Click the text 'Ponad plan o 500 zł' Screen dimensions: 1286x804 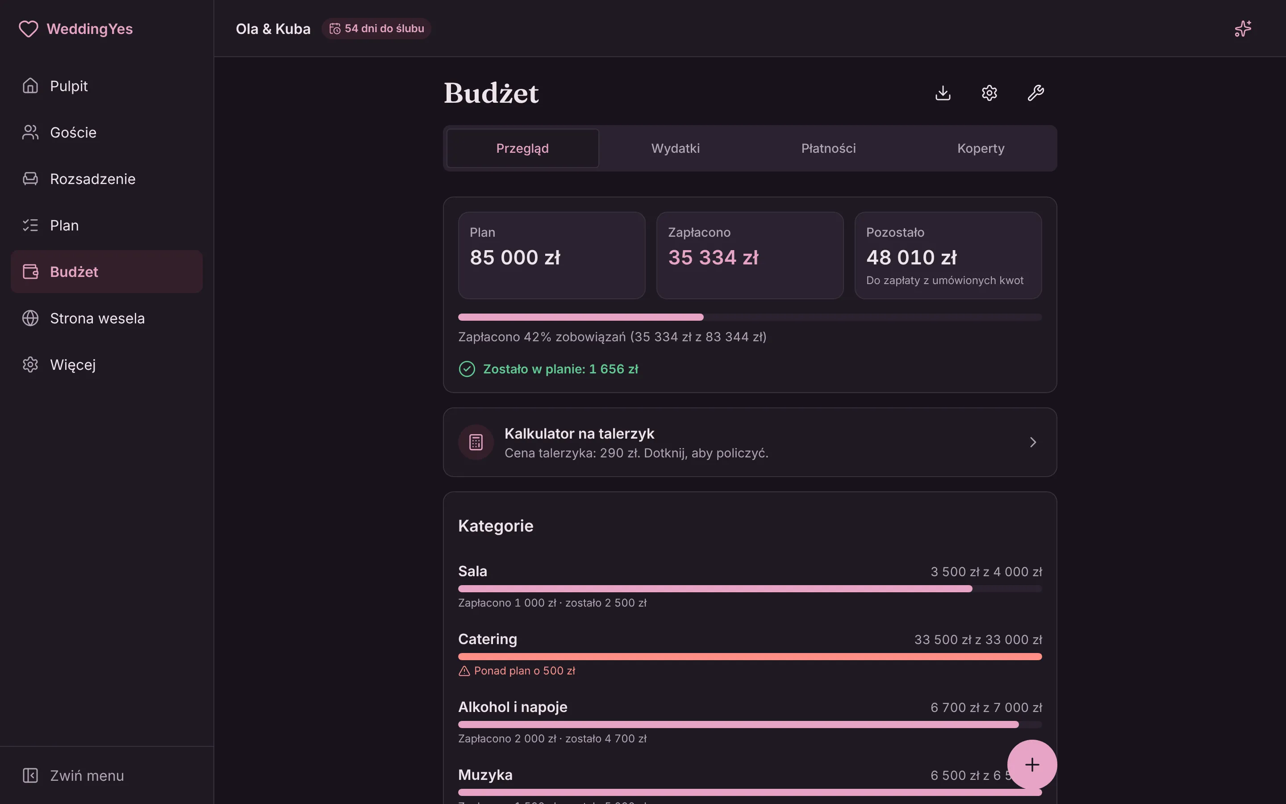(525, 671)
